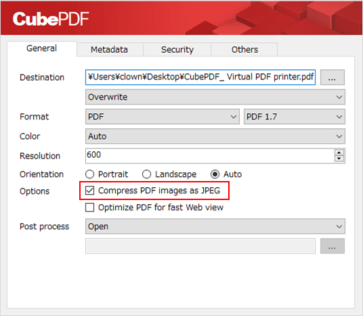363x316 pixels.
Task: Browse for destination with the ... button
Action: coord(333,77)
